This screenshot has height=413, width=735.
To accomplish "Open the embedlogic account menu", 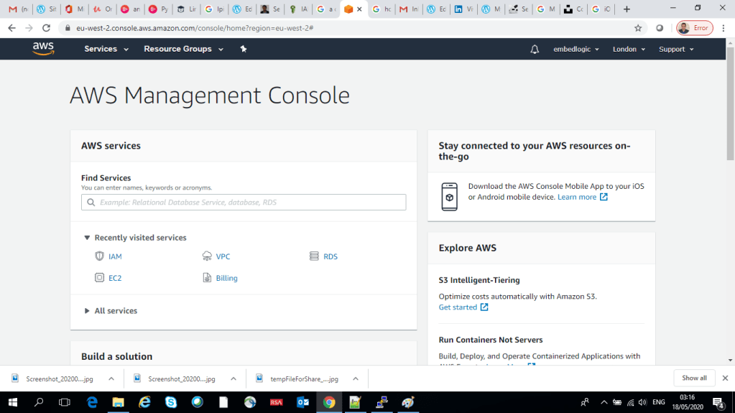I will point(576,49).
